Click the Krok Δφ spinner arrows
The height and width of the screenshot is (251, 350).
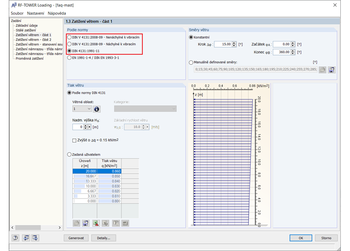(x=234, y=44)
